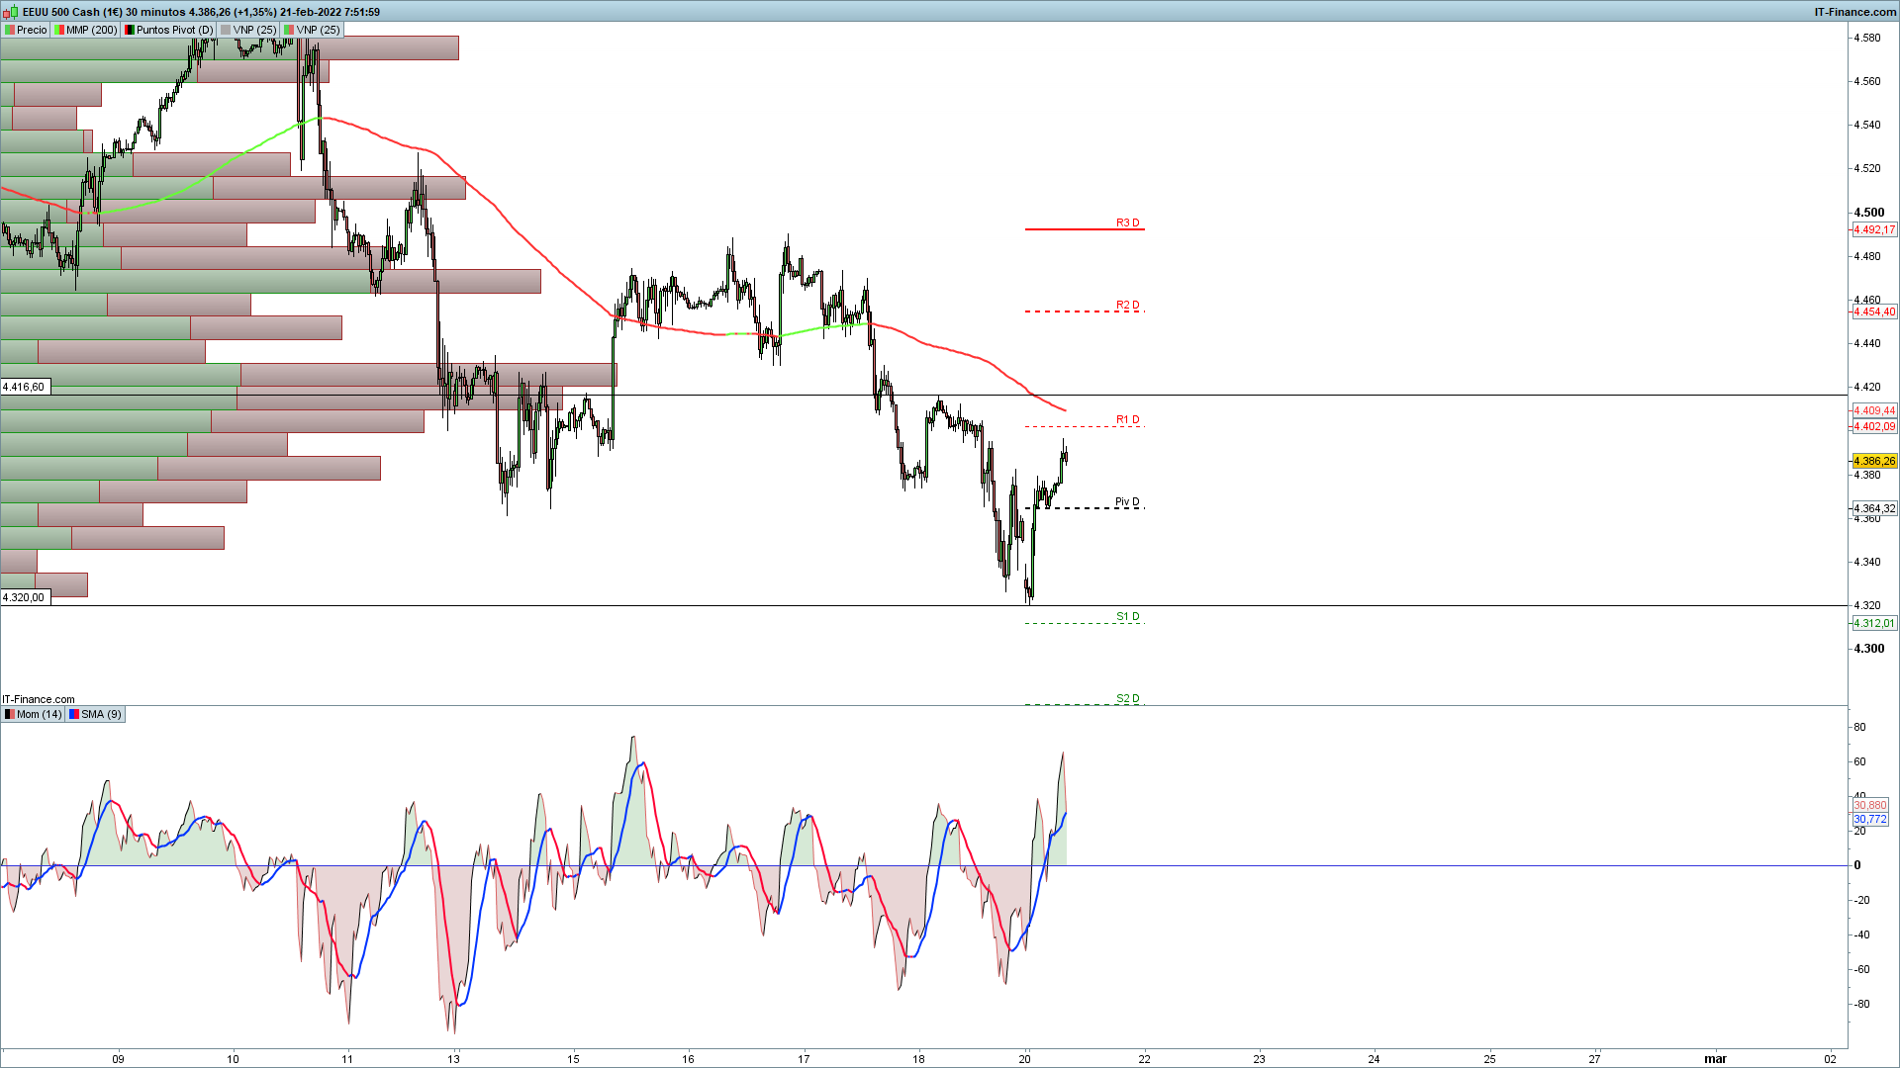Click the 30,772 SMA value tag
Image resolution: width=1900 pixels, height=1068 pixels.
point(1870,819)
